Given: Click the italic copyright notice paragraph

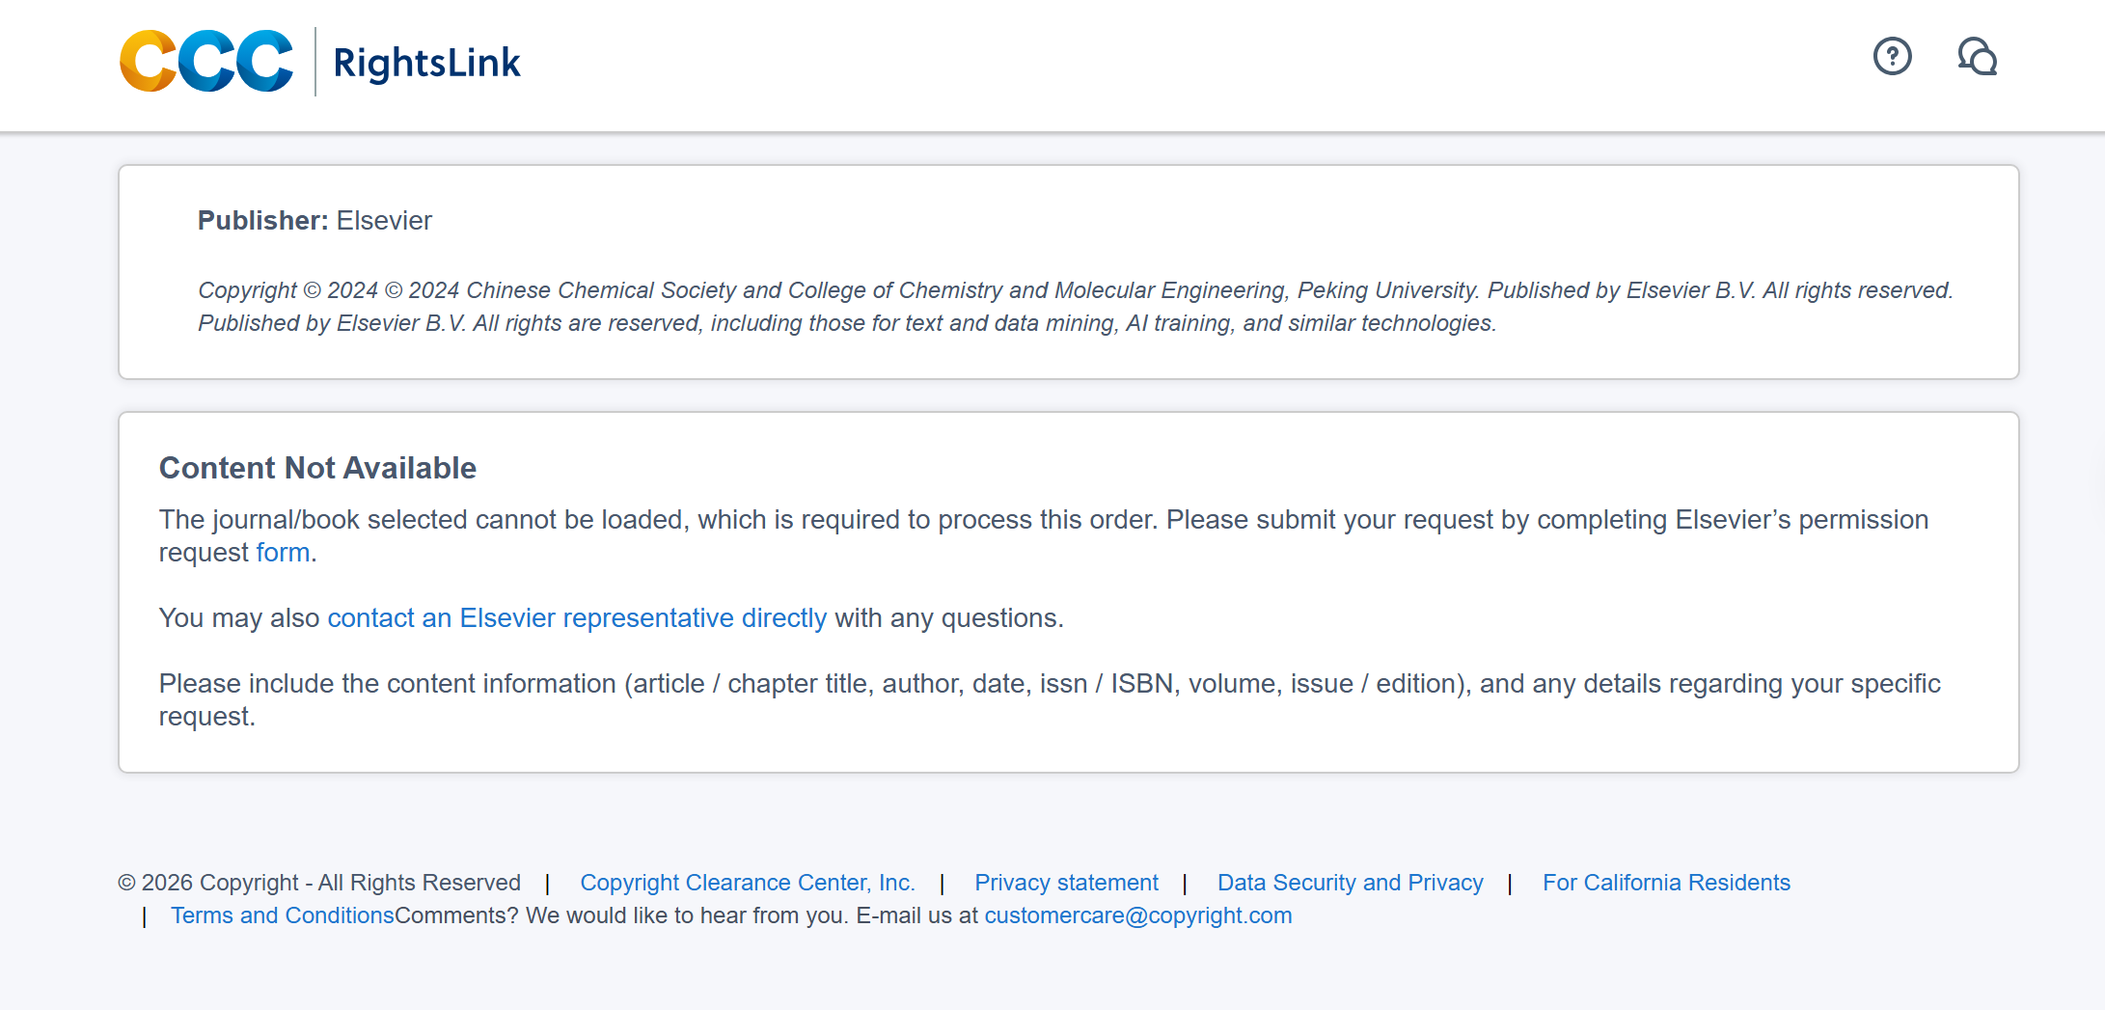Looking at the screenshot, I should pos(1074,307).
